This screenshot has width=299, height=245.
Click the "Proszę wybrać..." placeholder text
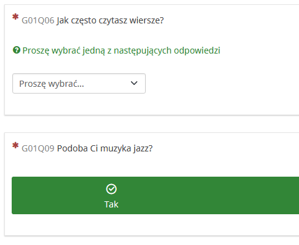pyautogui.click(x=52, y=84)
